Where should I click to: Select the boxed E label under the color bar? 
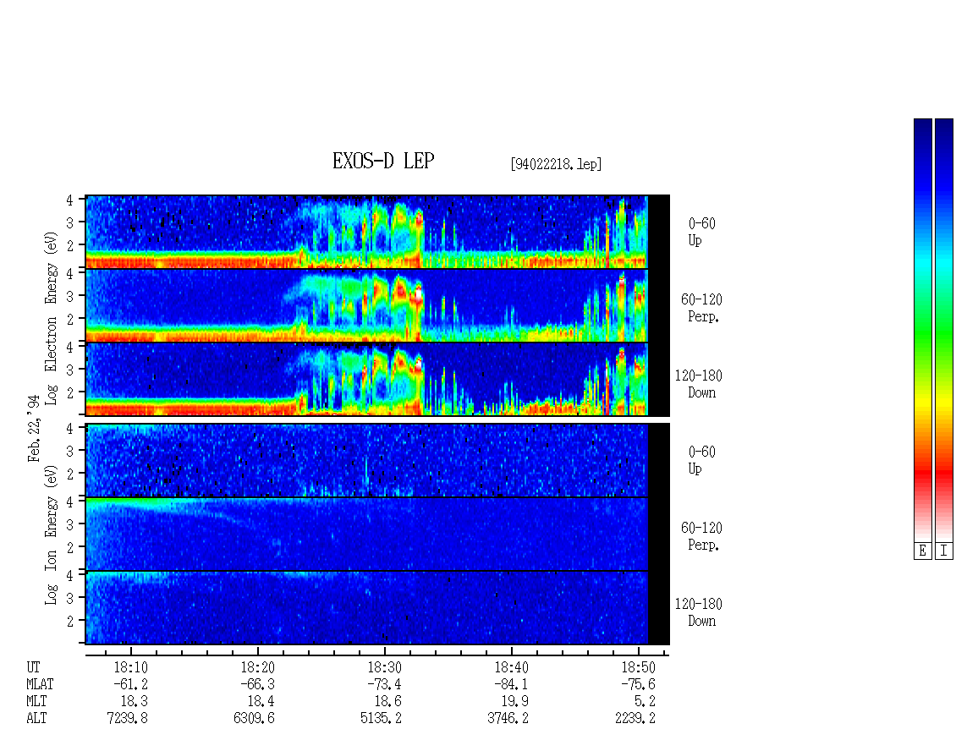tap(922, 551)
